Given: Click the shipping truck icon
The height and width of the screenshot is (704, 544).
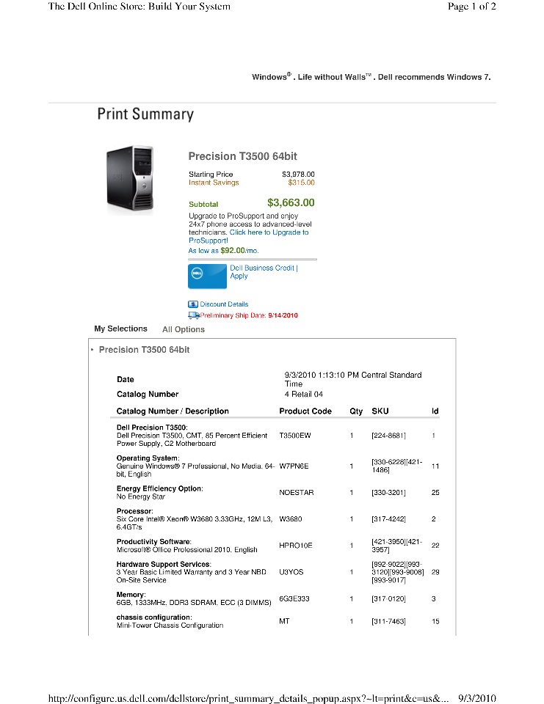Looking at the screenshot, I should [194, 315].
